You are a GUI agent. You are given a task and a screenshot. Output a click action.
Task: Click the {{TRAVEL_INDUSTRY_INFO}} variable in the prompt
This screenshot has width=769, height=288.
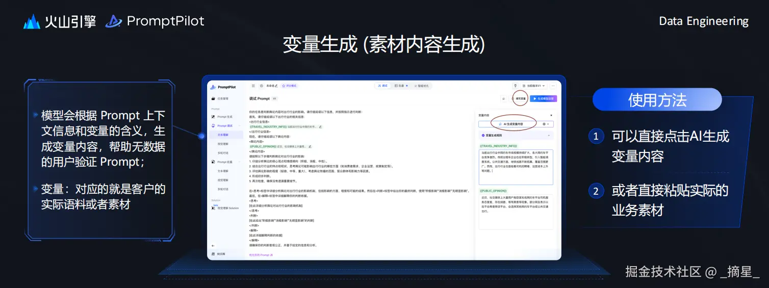click(x=268, y=126)
